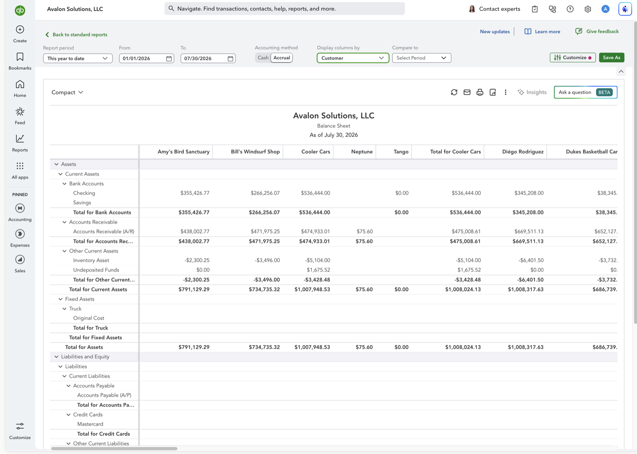This screenshot has width=637, height=454.
Task: Collapse Current Assets group
Action: click(60, 174)
